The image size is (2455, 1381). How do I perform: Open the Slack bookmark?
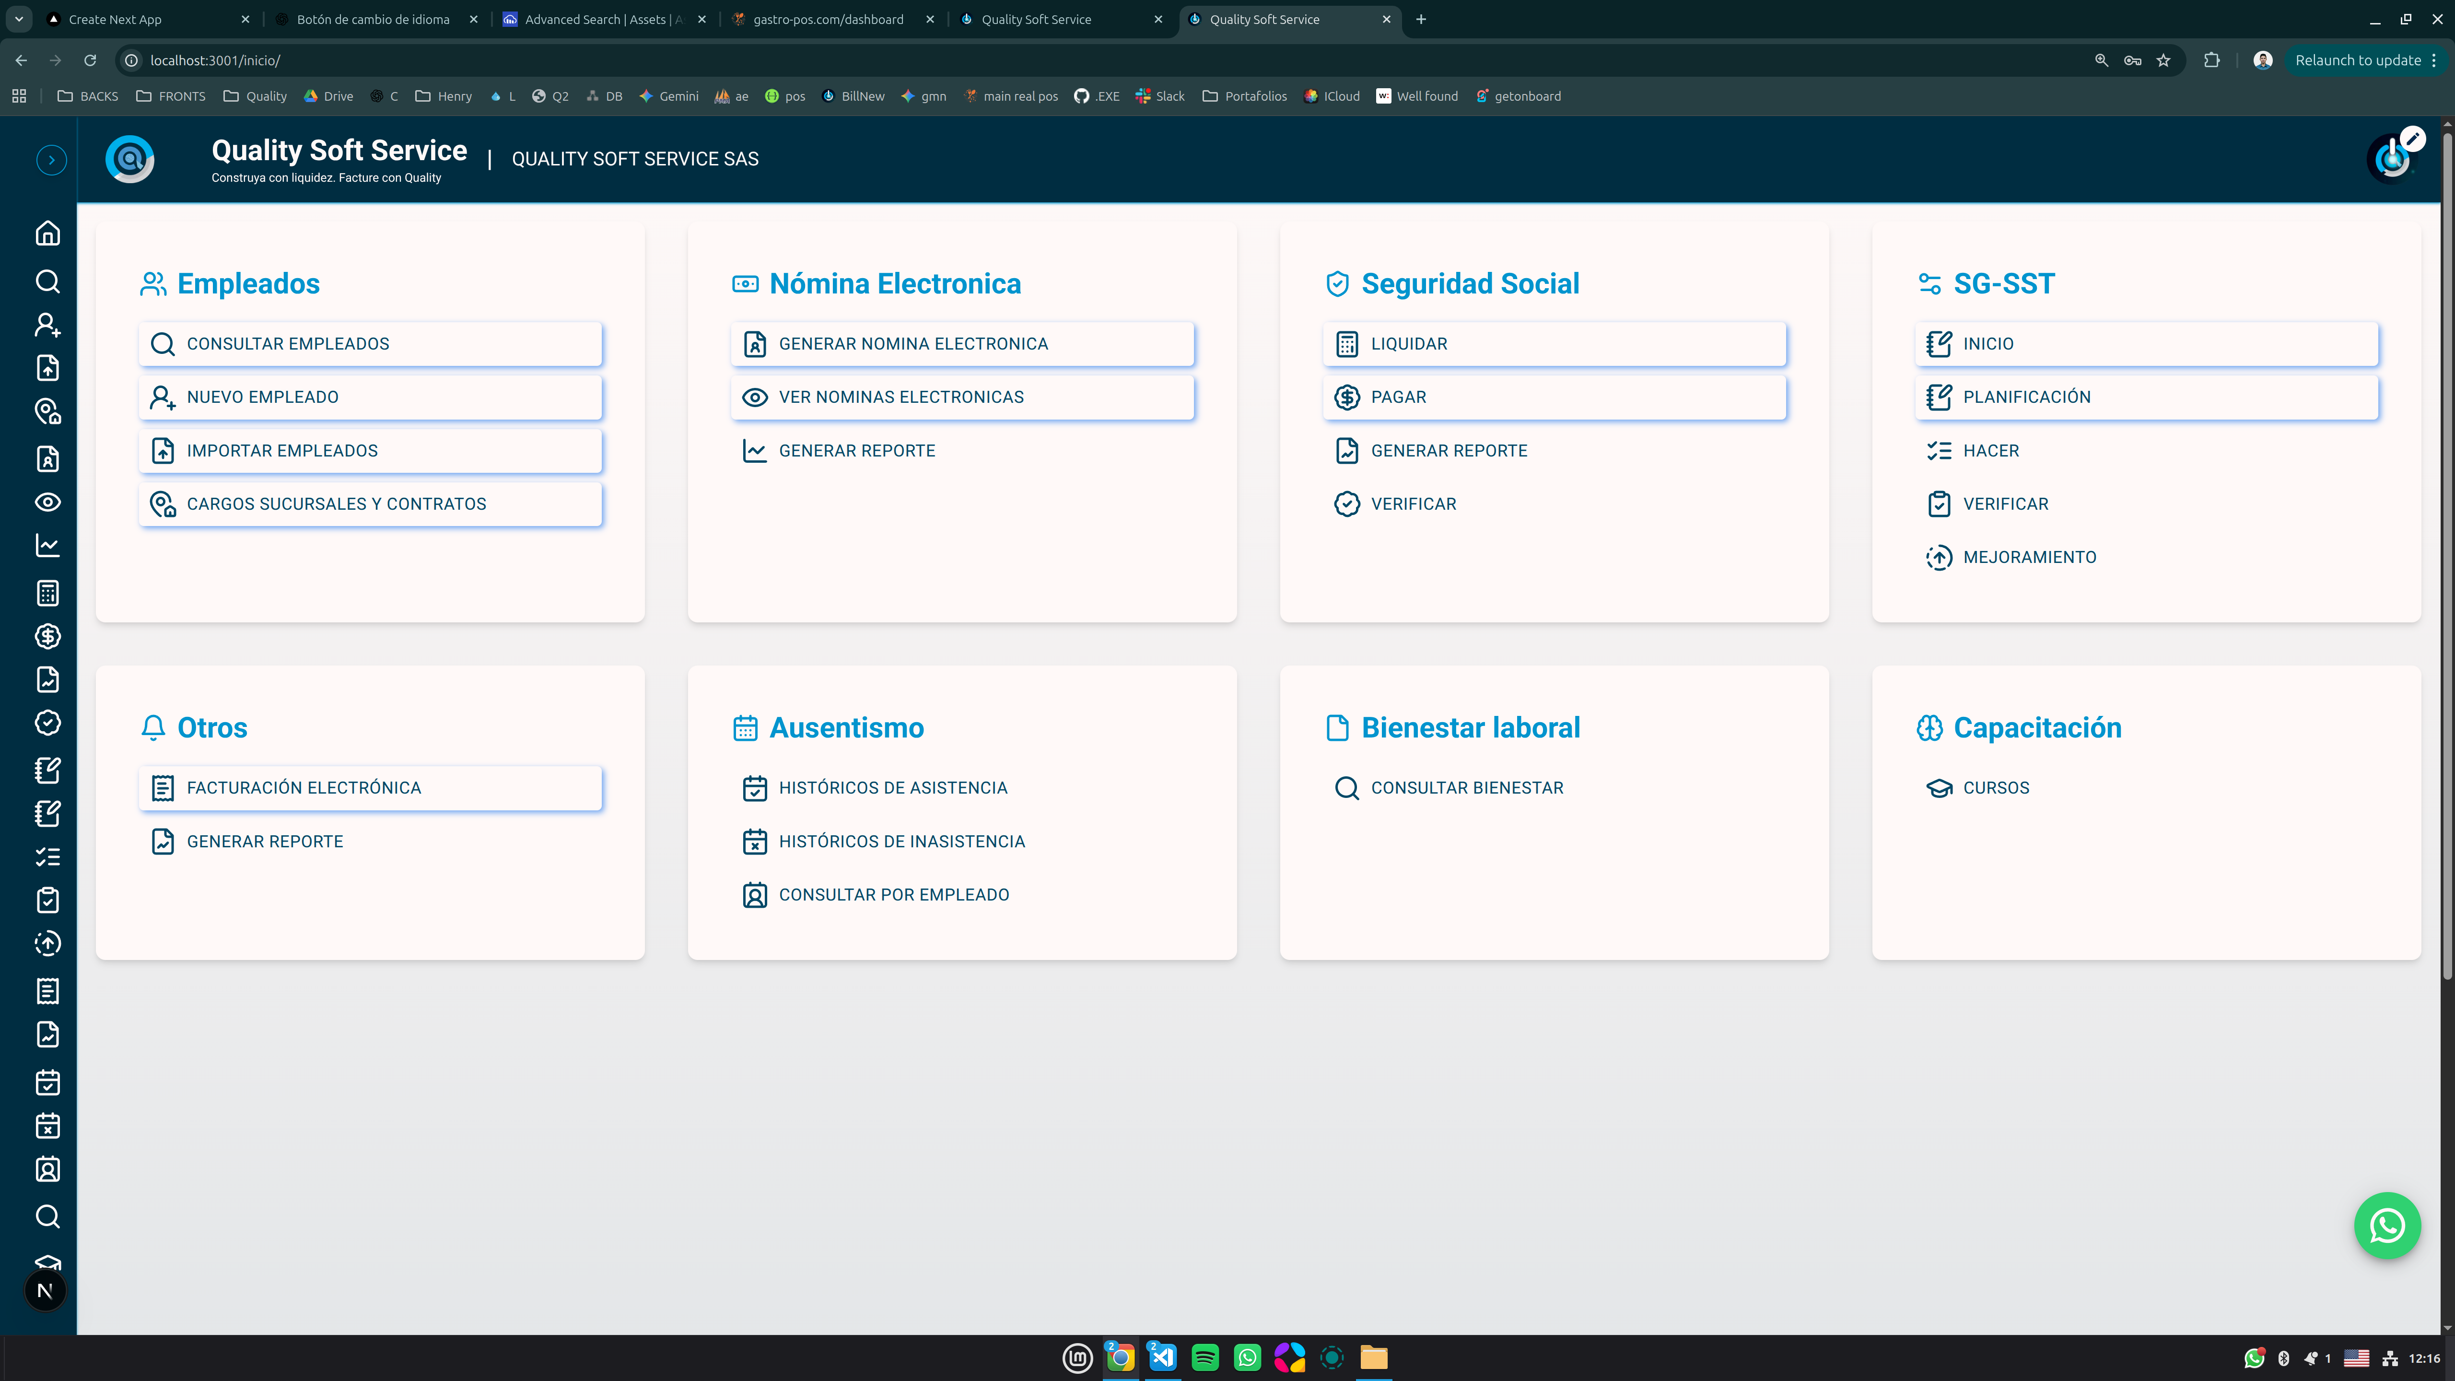click(1160, 96)
